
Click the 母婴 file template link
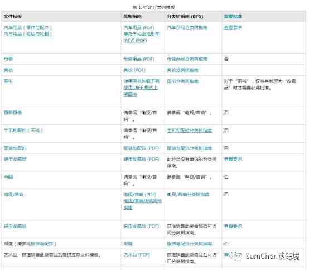click(8, 59)
